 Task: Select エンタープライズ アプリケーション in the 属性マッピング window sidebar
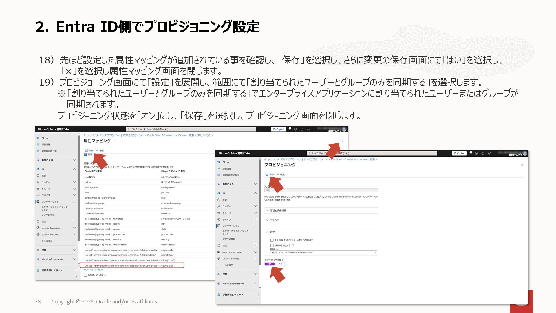point(56,208)
